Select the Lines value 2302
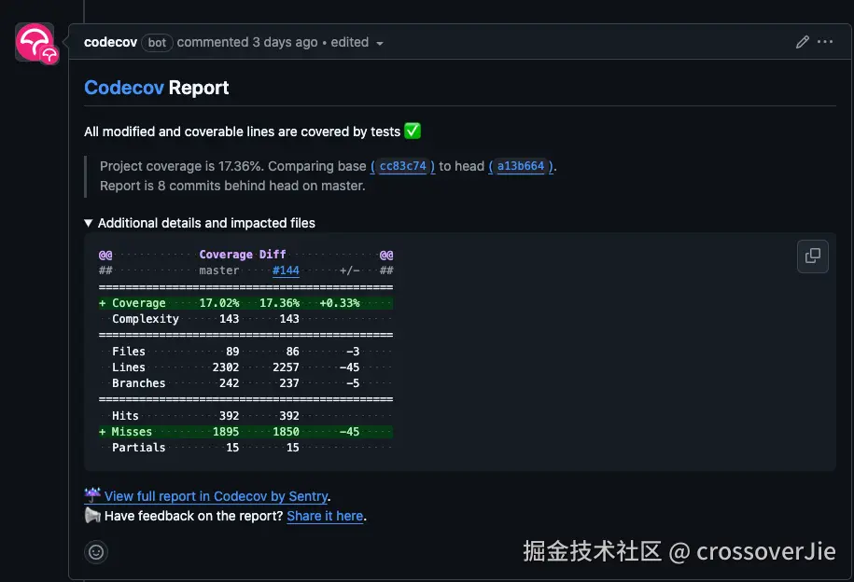Image resolution: width=854 pixels, height=582 pixels. pyautogui.click(x=226, y=367)
